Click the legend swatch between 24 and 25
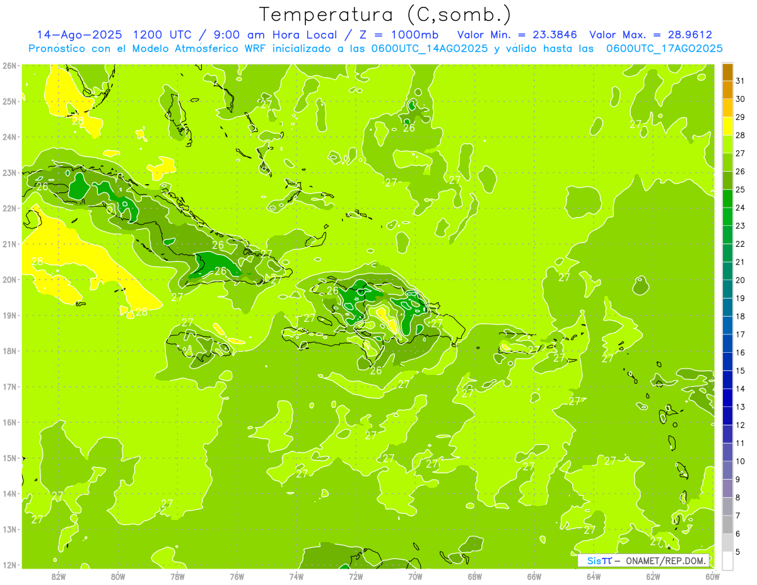This screenshot has height=585, width=757. point(727,199)
